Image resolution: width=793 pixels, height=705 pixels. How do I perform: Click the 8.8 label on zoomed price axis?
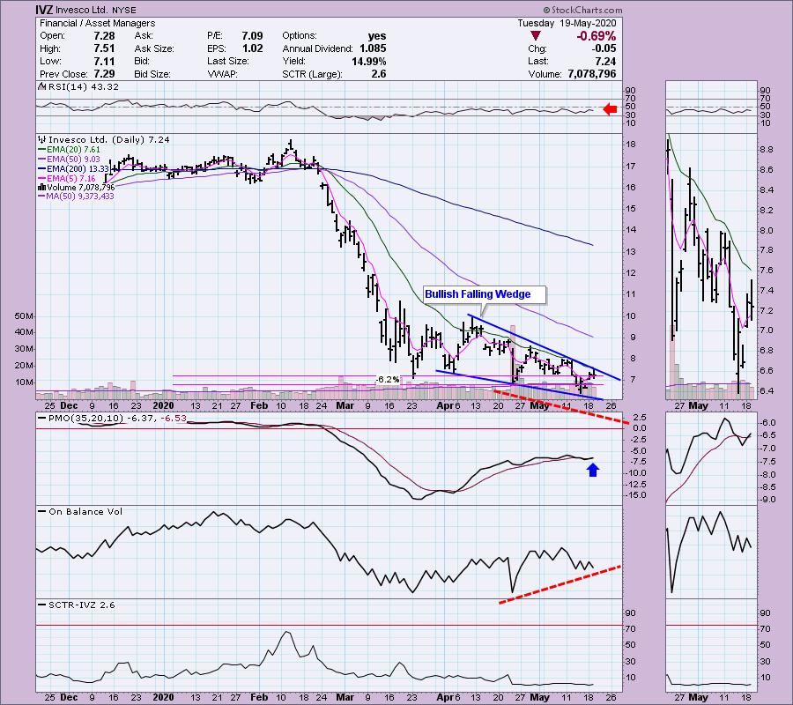[x=765, y=150]
